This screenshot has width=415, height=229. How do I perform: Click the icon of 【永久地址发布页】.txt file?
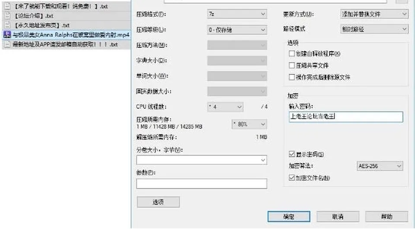[x=7, y=25]
